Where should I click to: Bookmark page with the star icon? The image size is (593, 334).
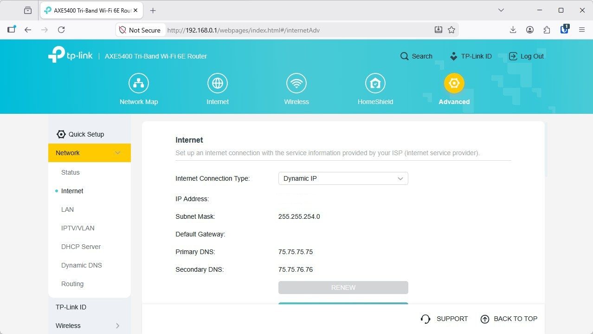(x=451, y=30)
